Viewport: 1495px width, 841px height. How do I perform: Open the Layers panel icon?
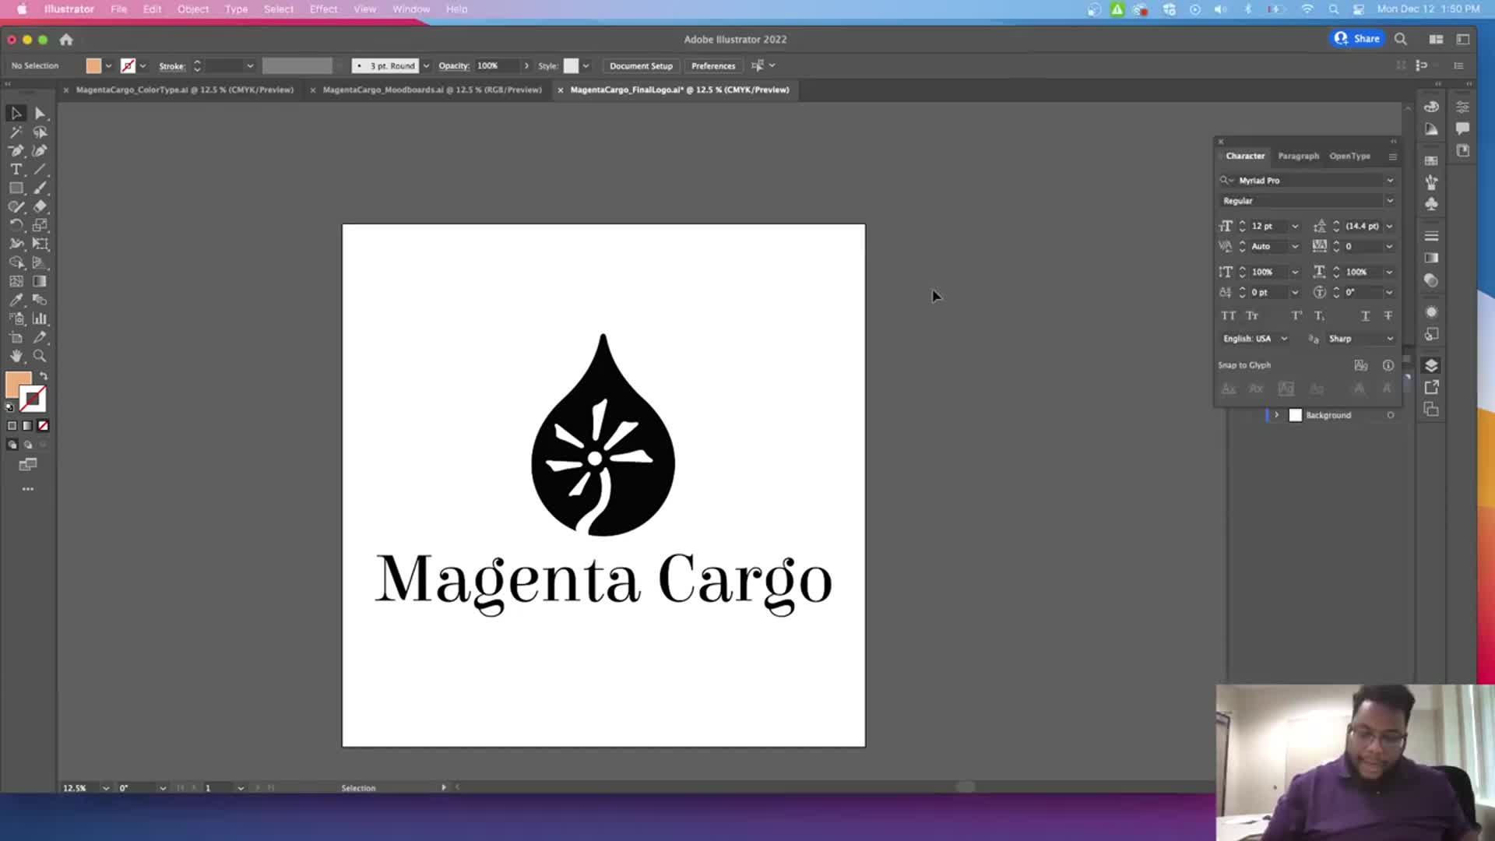(x=1431, y=365)
